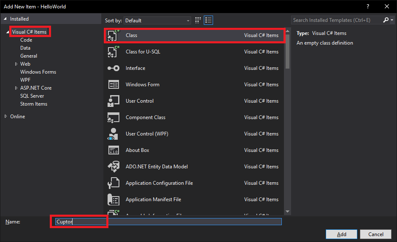Choose the Interface template icon
The height and width of the screenshot is (242, 397).
point(113,68)
